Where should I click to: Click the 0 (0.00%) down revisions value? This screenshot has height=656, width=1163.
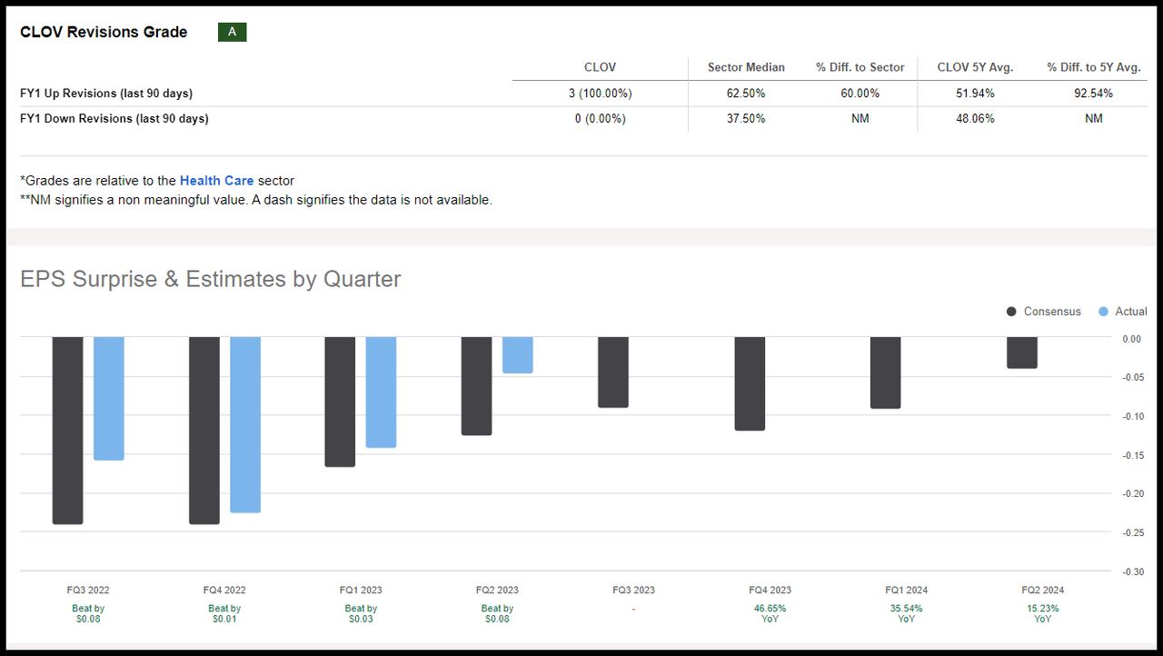(600, 118)
